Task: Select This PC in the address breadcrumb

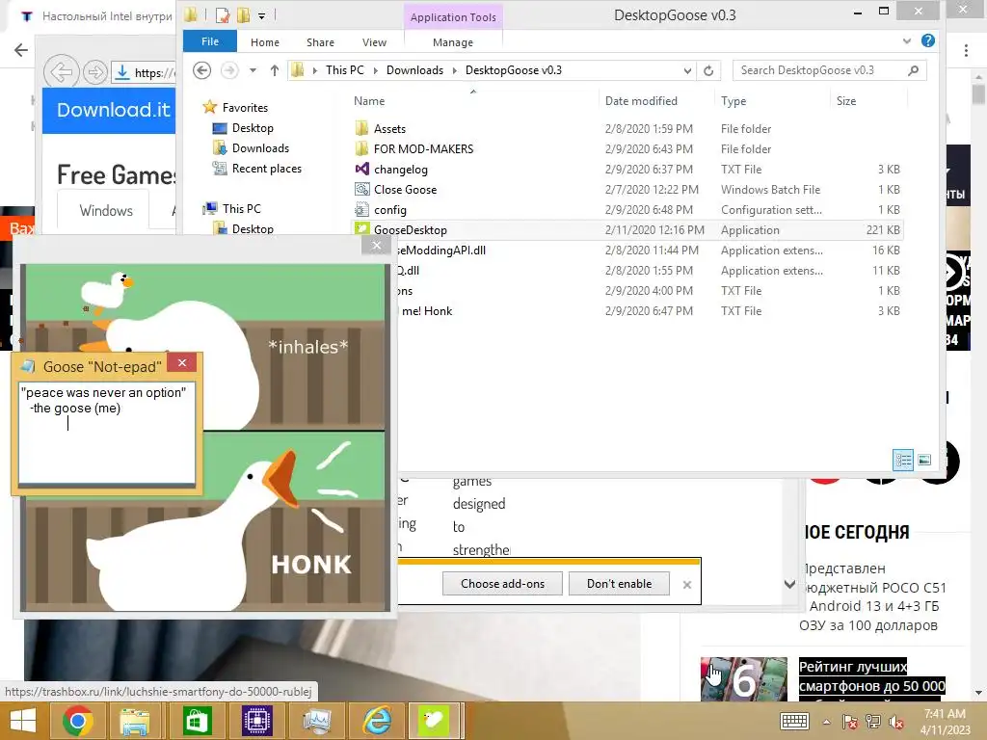Action: pos(344,69)
